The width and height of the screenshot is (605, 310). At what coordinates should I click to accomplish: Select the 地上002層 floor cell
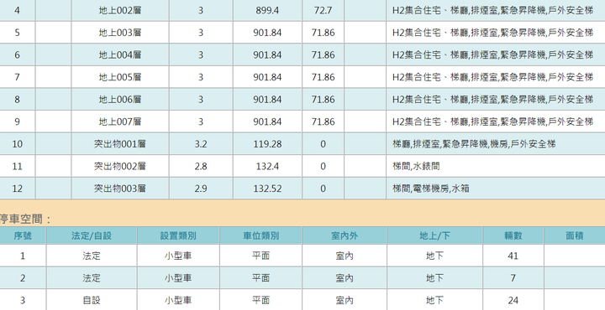pyautogui.click(x=120, y=10)
